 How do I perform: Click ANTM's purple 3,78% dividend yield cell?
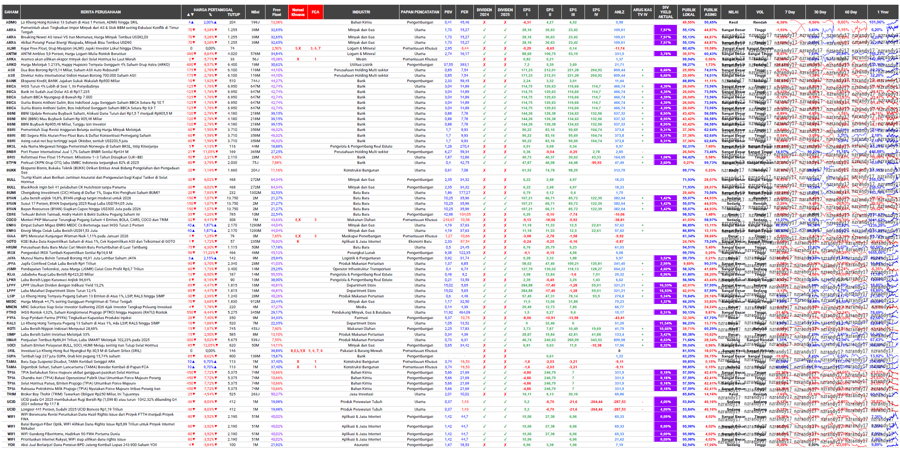[x=665, y=54]
